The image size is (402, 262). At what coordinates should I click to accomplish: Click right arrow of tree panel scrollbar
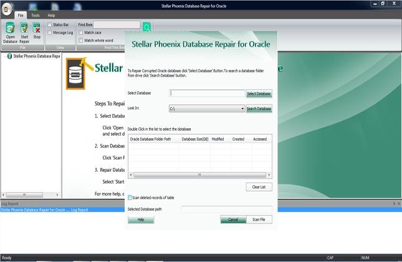point(57,195)
